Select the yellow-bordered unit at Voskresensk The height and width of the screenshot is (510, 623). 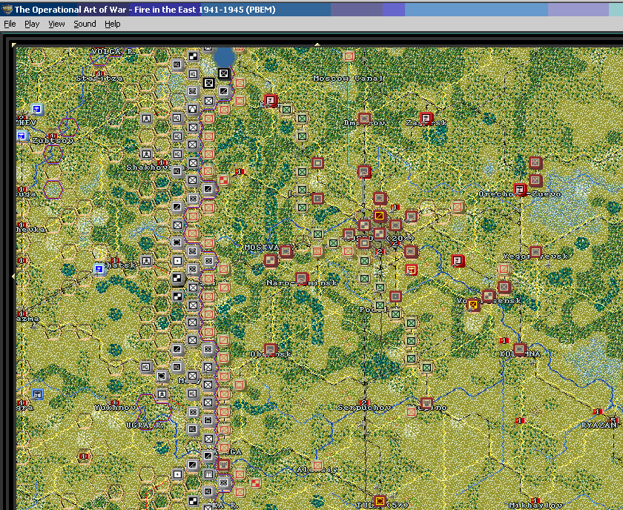473,305
